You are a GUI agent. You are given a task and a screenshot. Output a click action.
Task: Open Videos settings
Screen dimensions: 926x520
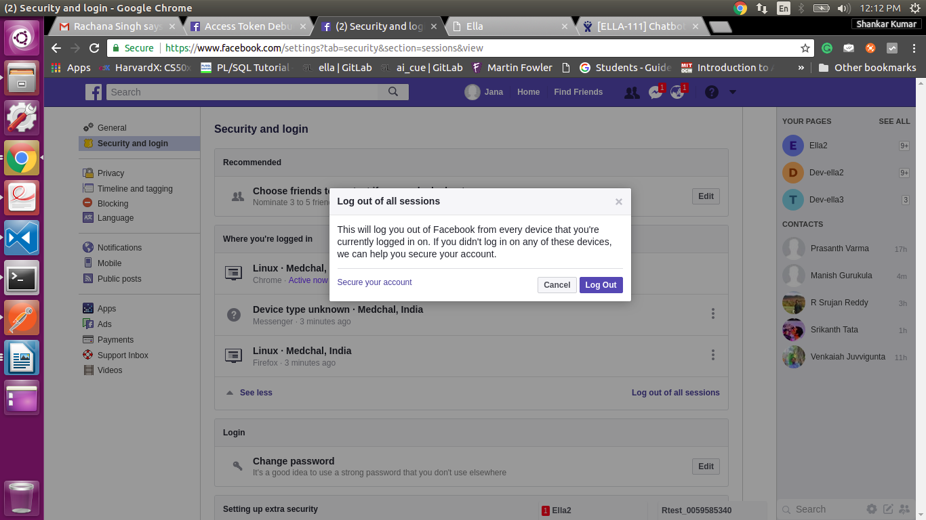(x=110, y=370)
